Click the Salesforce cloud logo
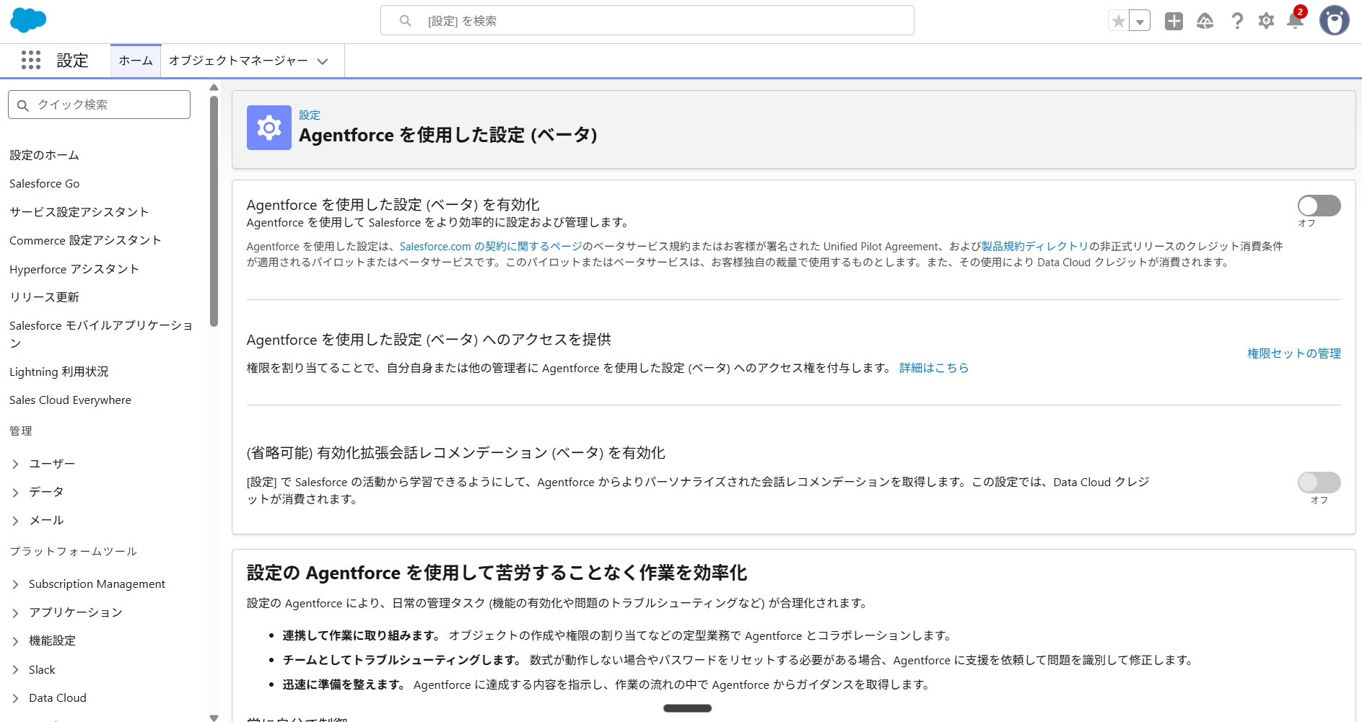1362x722 pixels. [x=27, y=20]
